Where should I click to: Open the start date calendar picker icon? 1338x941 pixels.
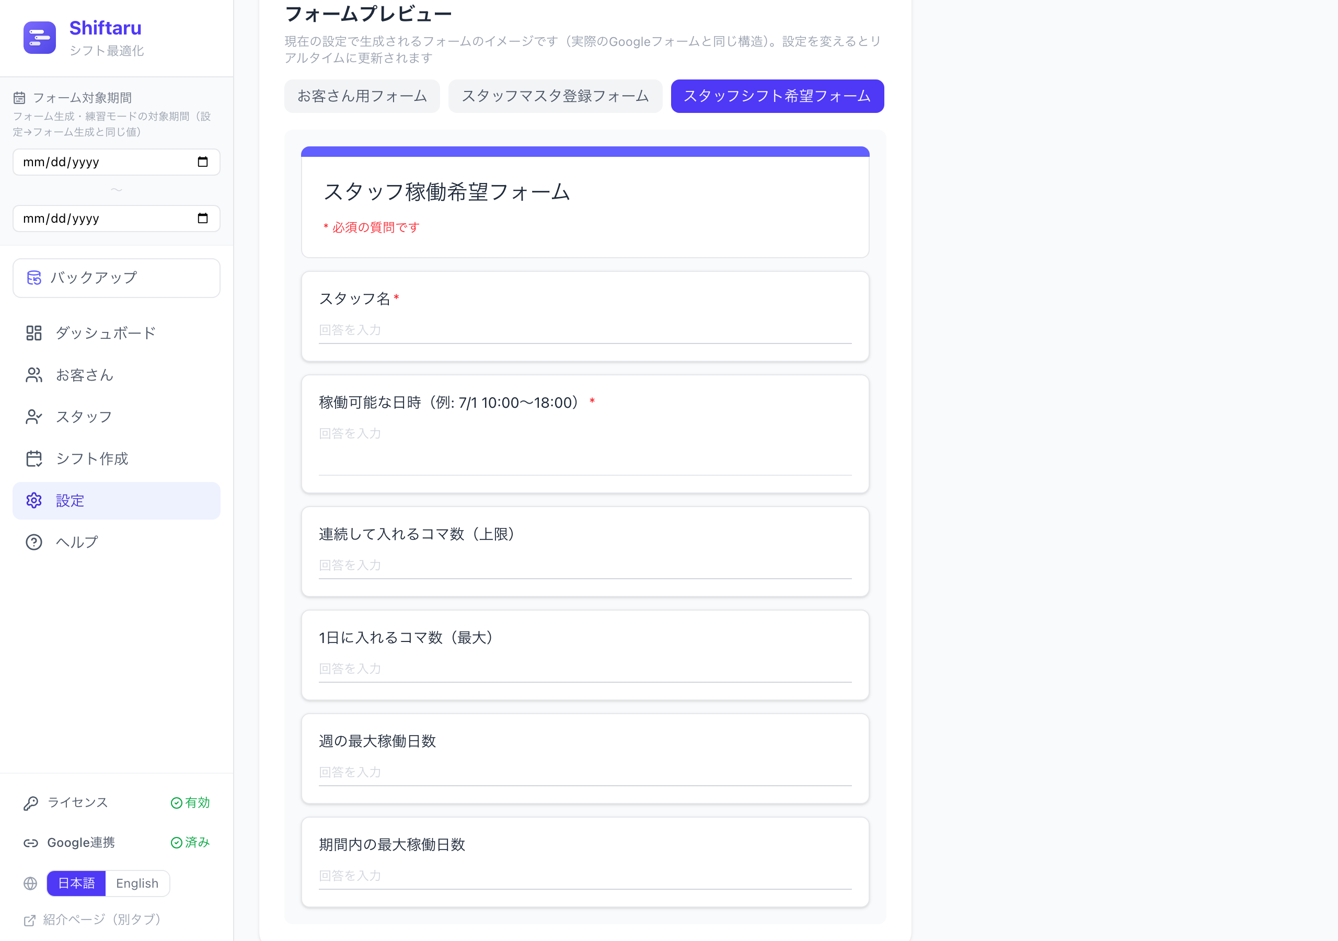coord(202,162)
